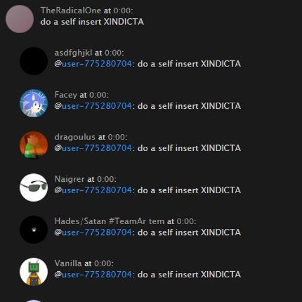Click Hades/Satan's black avatar
Screen dimensions: 302x302
click(x=34, y=230)
